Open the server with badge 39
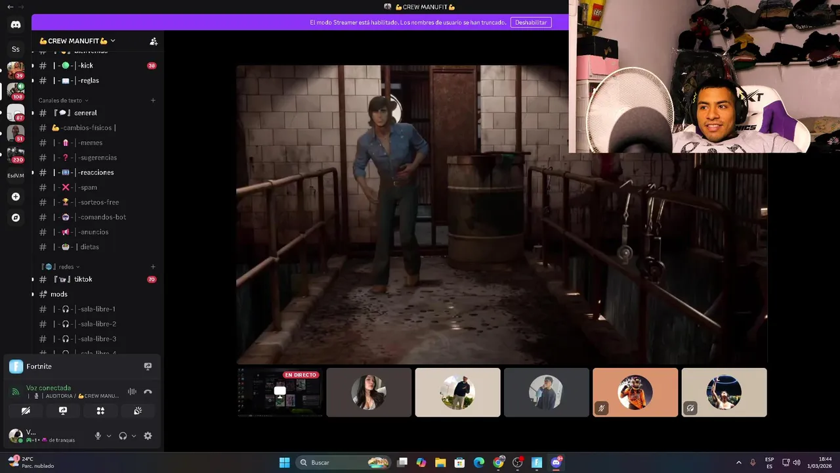This screenshot has width=840, height=473. (16, 70)
